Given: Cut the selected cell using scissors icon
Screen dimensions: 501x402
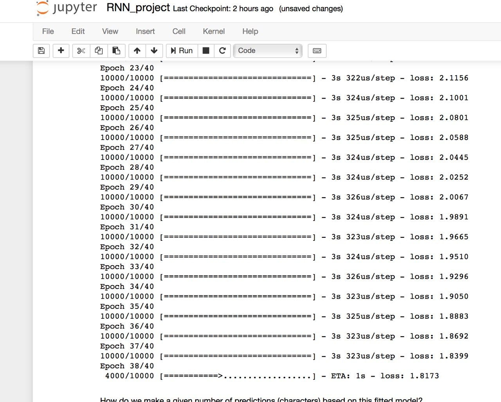Looking at the screenshot, I should [81, 51].
